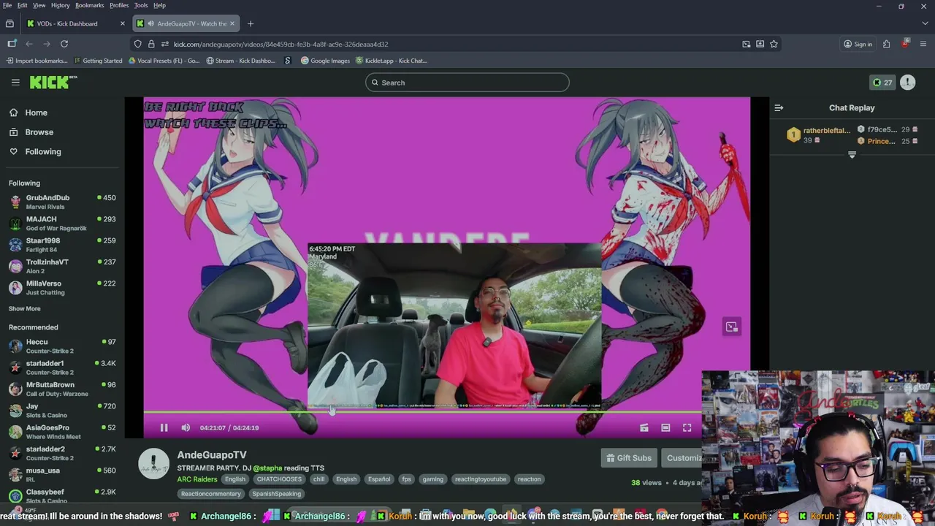Click starladder1 channel avatar

tap(15, 367)
